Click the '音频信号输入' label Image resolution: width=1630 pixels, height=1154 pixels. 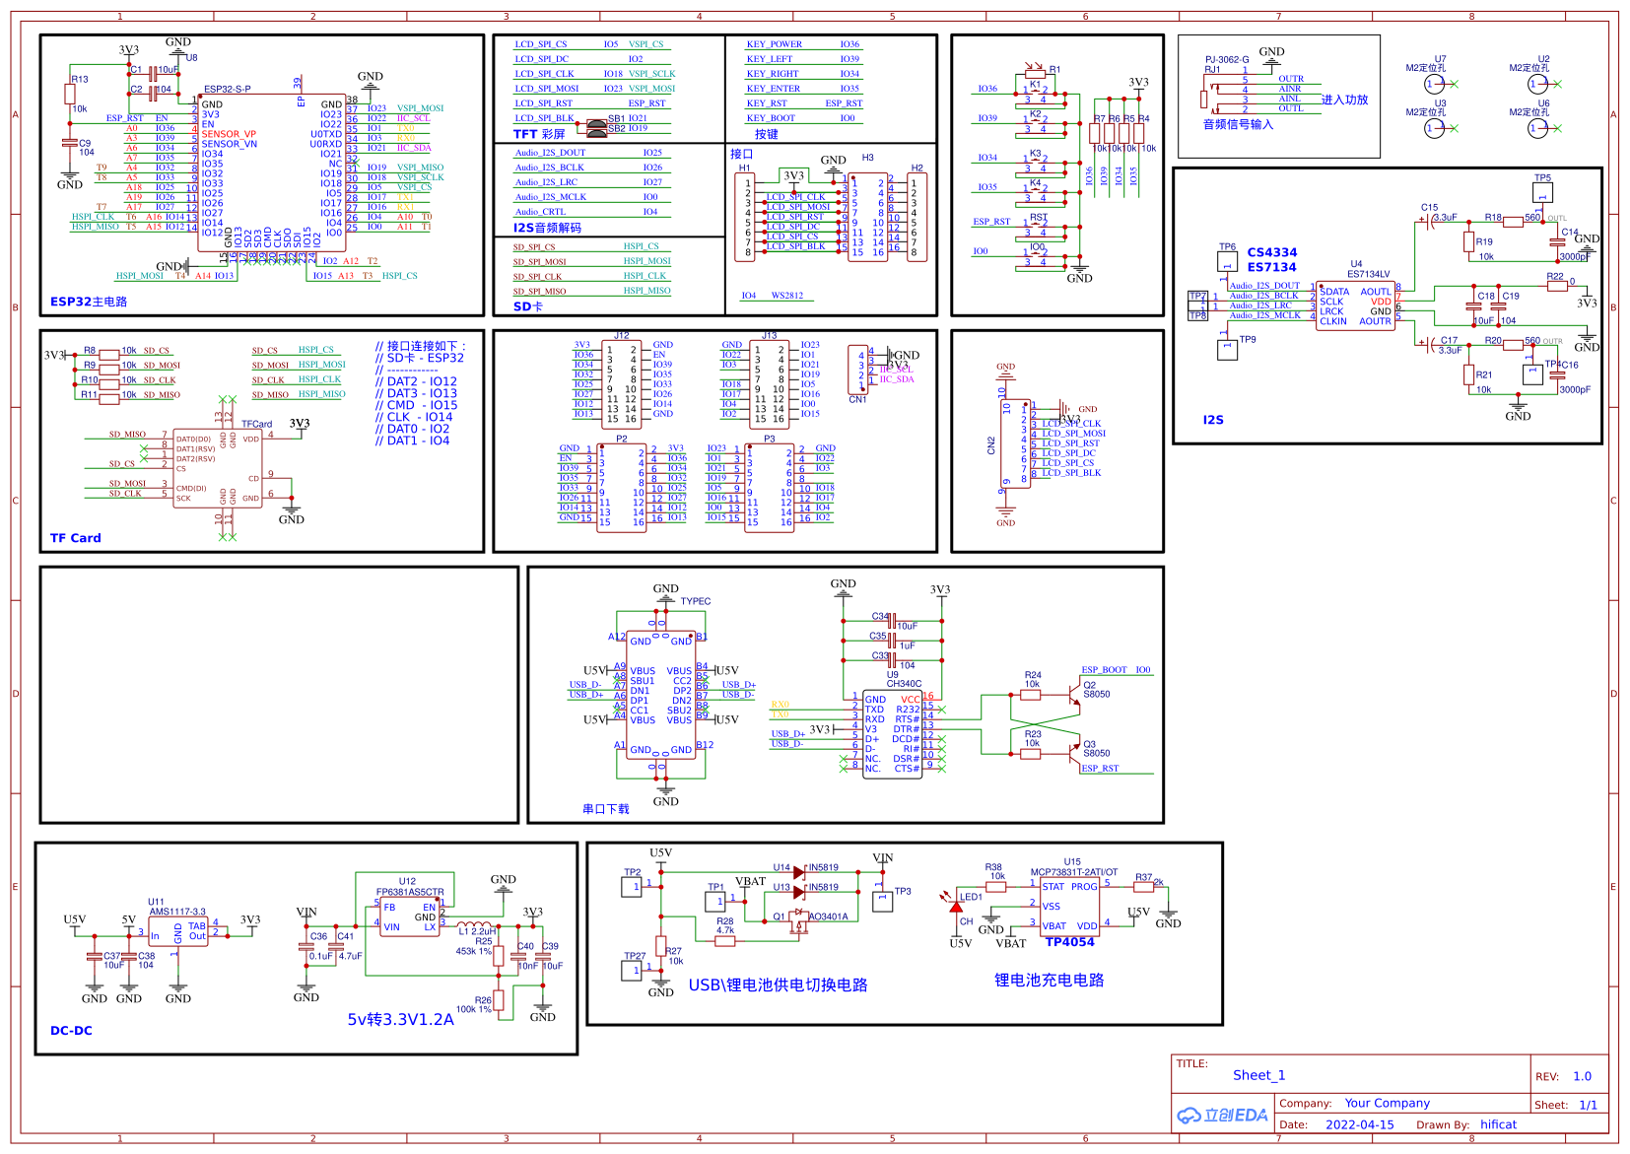point(1238,124)
